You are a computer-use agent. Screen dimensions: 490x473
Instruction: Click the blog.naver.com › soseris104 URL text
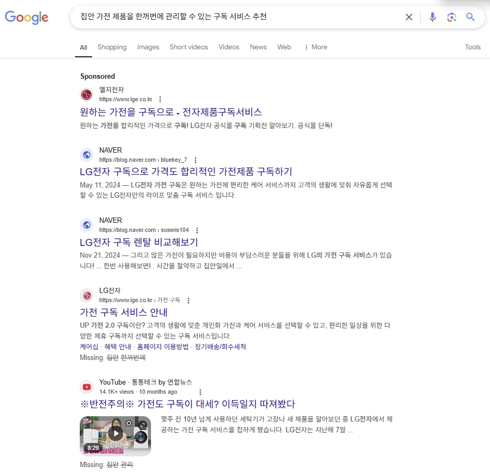[x=144, y=230]
